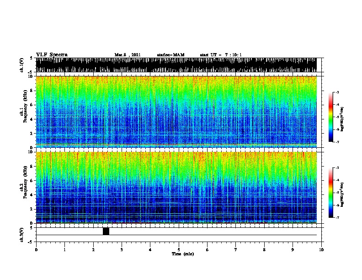Click time axis tick label "10"
Image resolution: width=362 pixels, height=280 pixels.
321,250
